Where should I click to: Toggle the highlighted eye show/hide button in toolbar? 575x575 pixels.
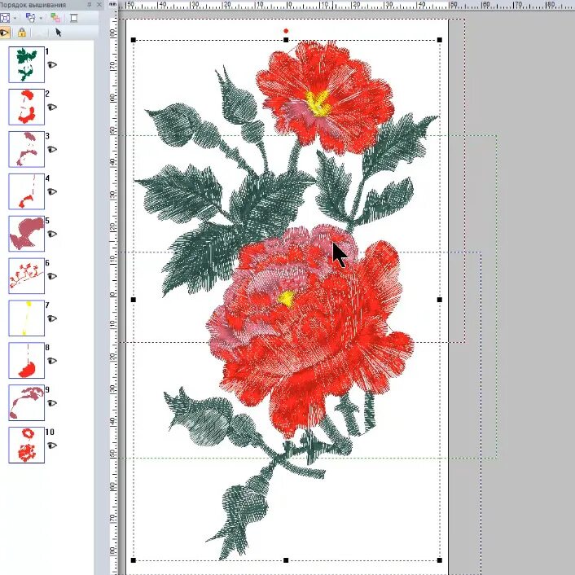pyautogui.click(x=5, y=33)
